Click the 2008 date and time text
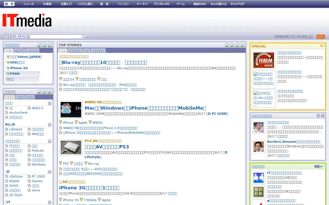The width and height of the screenshot is (329, 205). [x=293, y=37]
